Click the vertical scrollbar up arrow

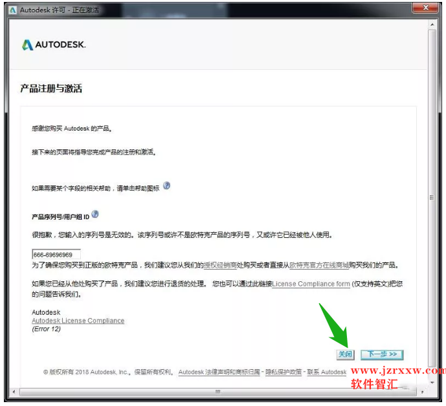[432, 25]
